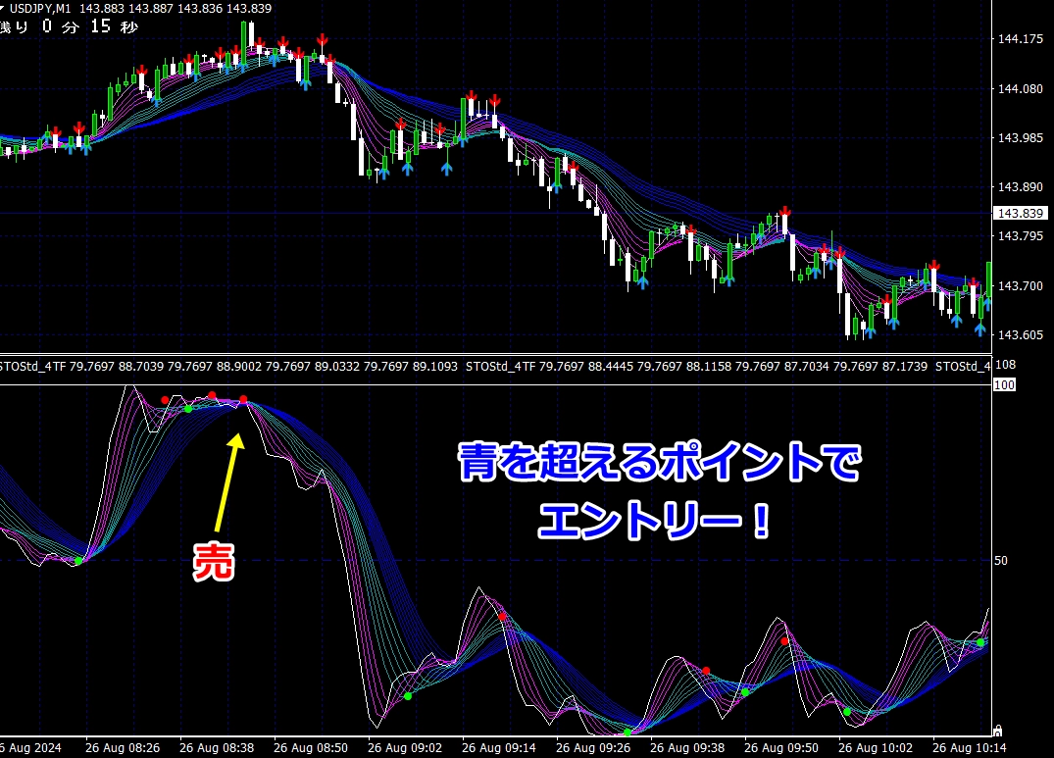Select the red dot on the 09:10 stochastic peak

pyautogui.click(x=502, y=616)
